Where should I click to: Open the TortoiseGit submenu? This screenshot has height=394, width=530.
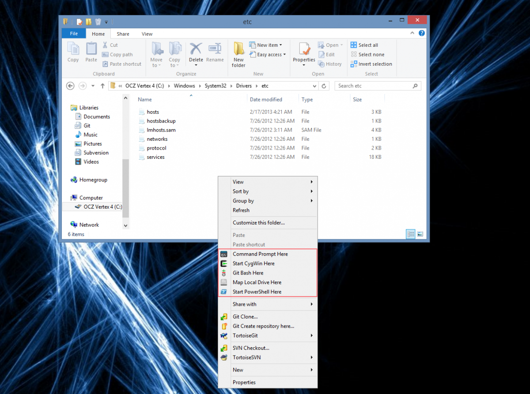pyautogui.click(x=268, y=336)
